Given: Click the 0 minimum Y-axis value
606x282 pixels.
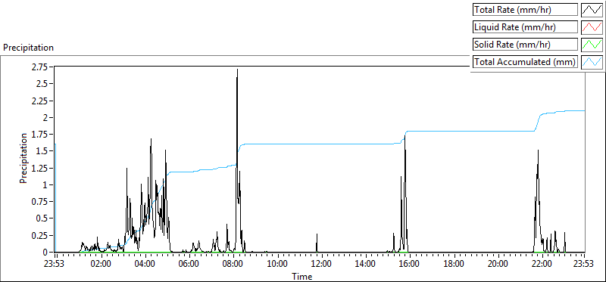Looking at the screenshot, I should tap(50, 252).
